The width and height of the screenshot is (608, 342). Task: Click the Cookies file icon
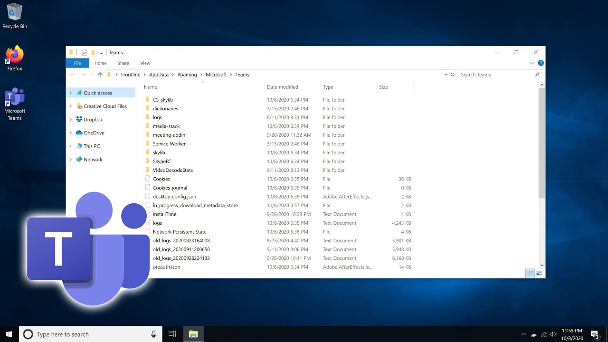click(148, 179)
